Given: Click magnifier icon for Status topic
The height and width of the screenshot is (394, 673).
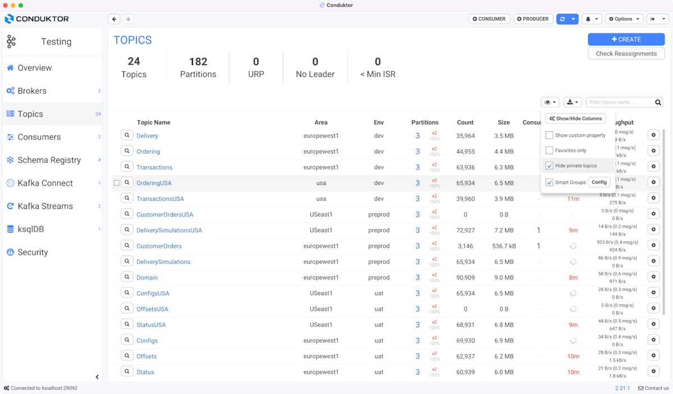Looking at the screenshot, I should 127,372.
